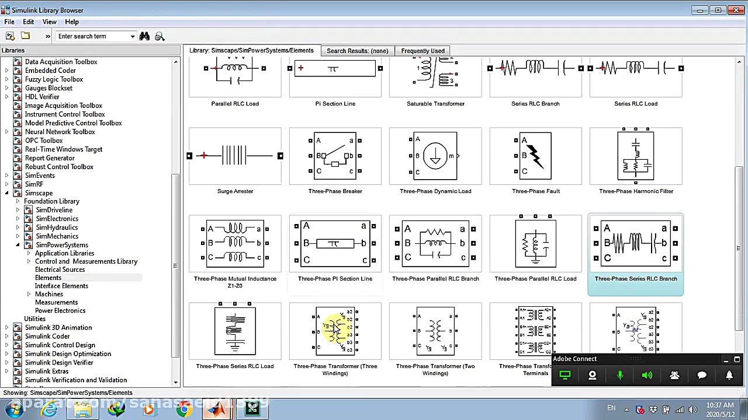Select Electrical Sources in the library tree

coord(60,269)
